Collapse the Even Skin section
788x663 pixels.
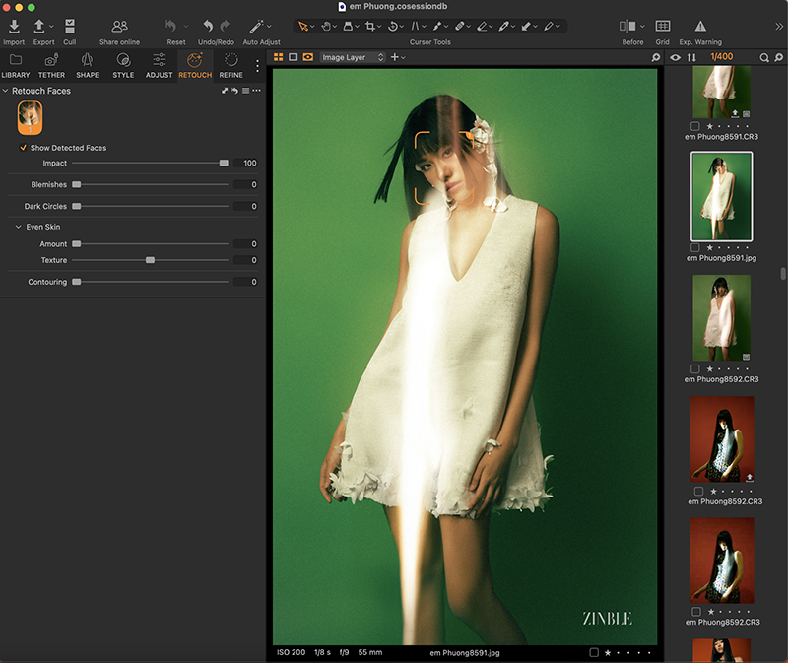click(18, 227)
